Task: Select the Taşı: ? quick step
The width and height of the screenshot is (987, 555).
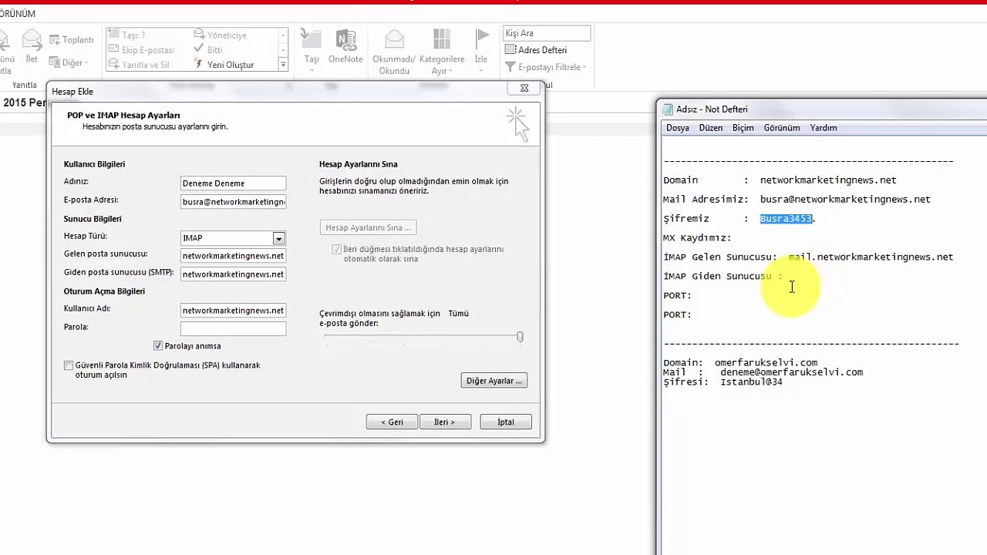Action: click(x=126, y=35)
